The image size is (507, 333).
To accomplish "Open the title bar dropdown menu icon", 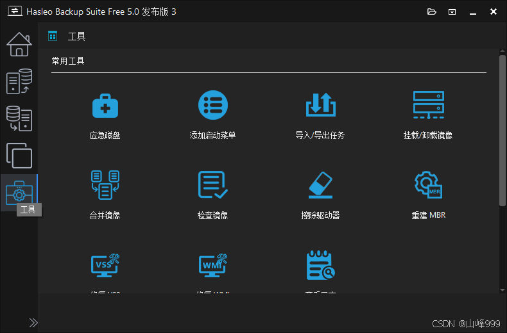I will click(452, 12).
